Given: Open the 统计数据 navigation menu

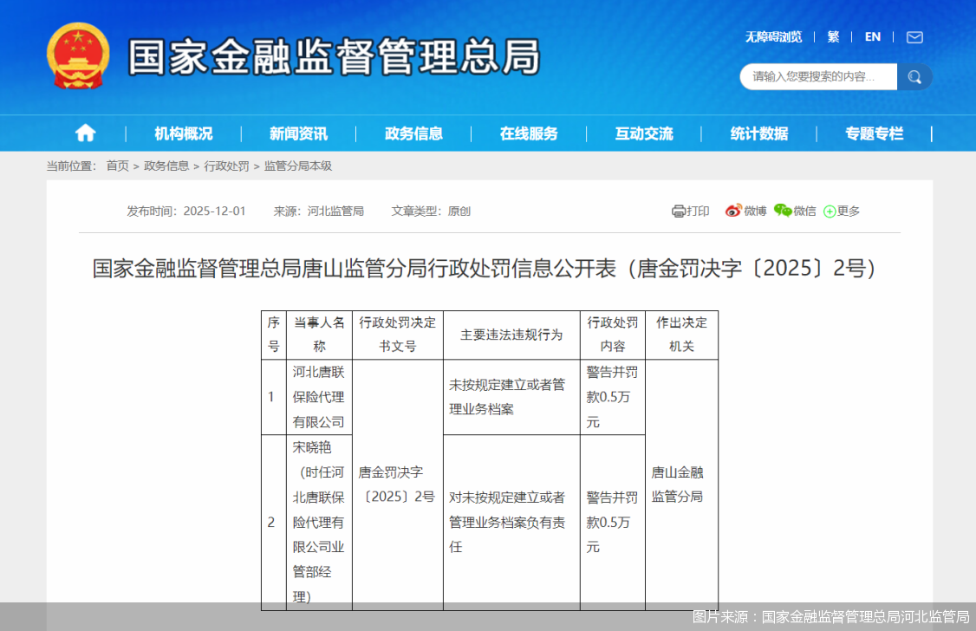Looking at the screenshot, I should tap(759, 133).
